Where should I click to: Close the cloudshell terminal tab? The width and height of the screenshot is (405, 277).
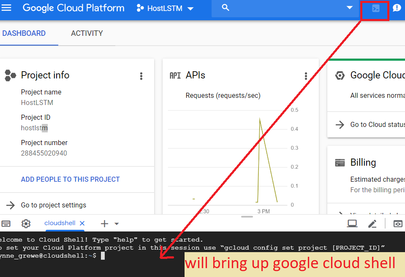click(x=82, y=223)
